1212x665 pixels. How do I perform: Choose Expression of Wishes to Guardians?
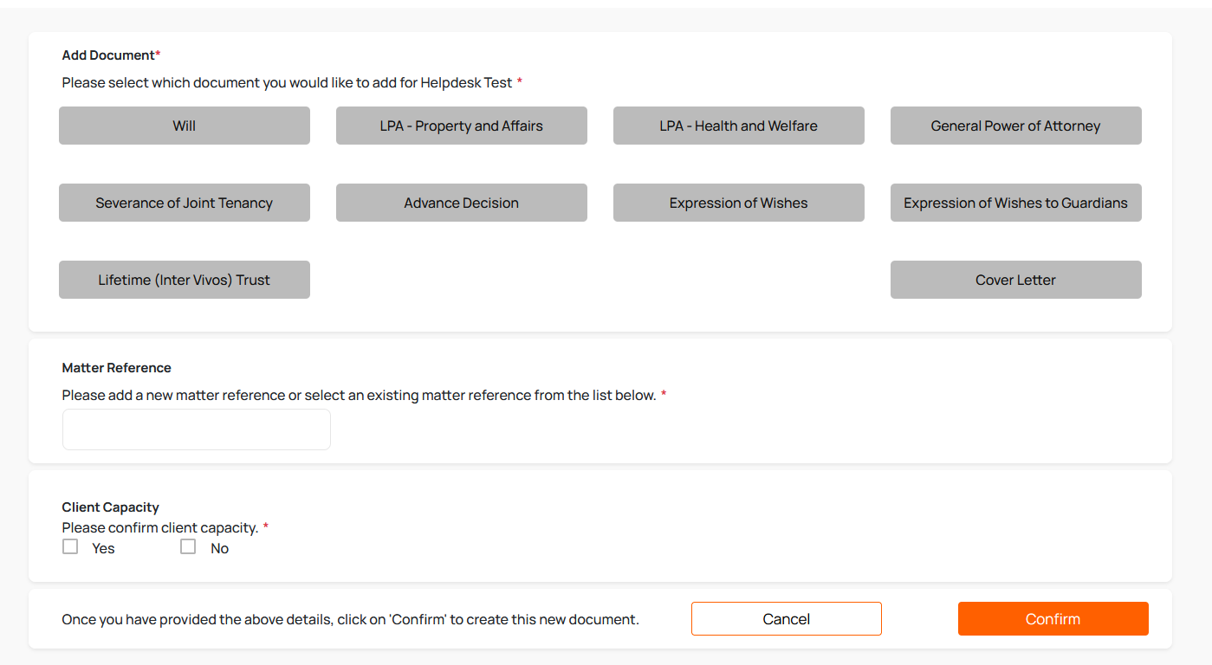1015,203
